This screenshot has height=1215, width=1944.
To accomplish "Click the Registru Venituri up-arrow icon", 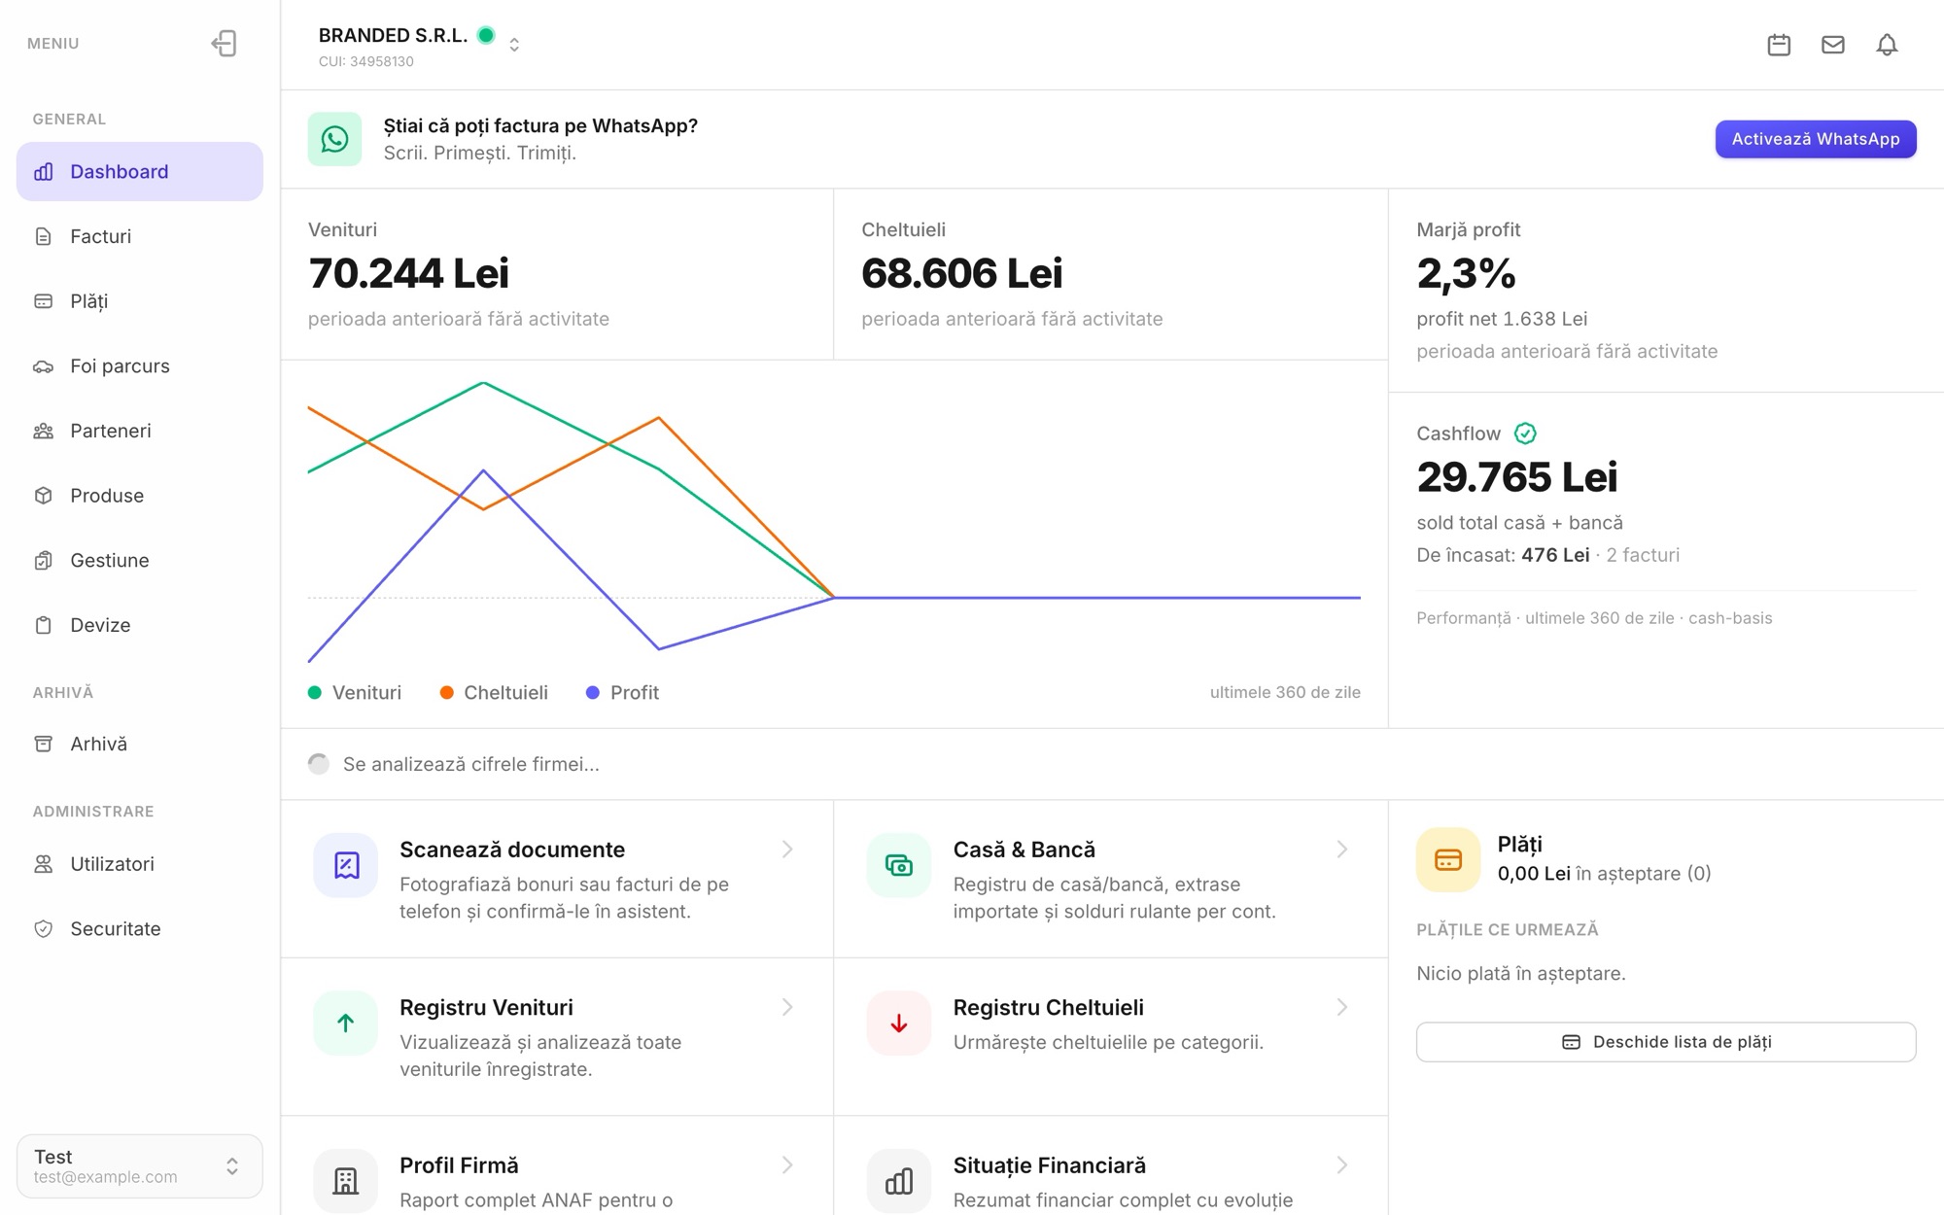I will point(346,1023).
